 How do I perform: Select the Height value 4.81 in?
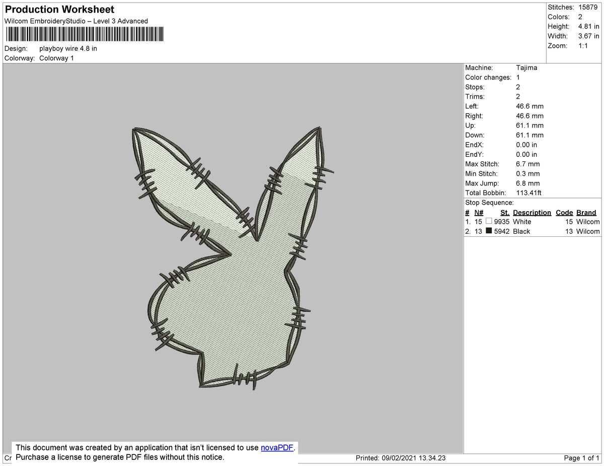pos(589,26)
